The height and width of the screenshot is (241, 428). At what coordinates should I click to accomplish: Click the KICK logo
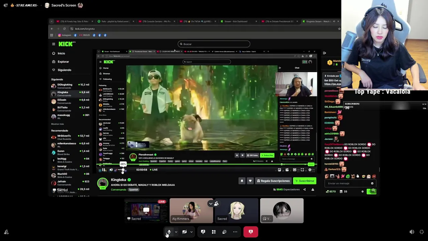(x=66, y=44)
